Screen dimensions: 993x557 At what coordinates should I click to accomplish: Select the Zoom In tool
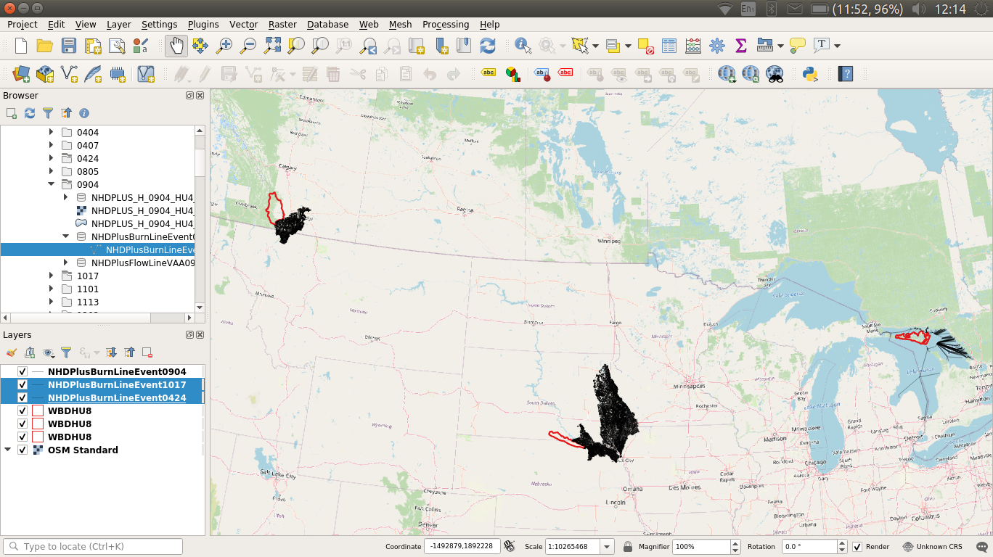[x=224, y=46]
